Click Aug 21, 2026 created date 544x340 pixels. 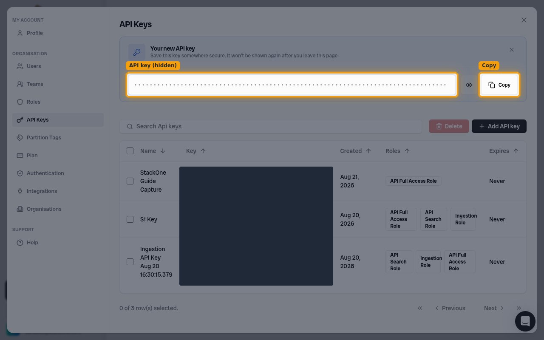click(x=350, y=181)
